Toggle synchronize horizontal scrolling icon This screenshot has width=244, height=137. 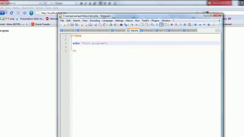tap(146, 25)
